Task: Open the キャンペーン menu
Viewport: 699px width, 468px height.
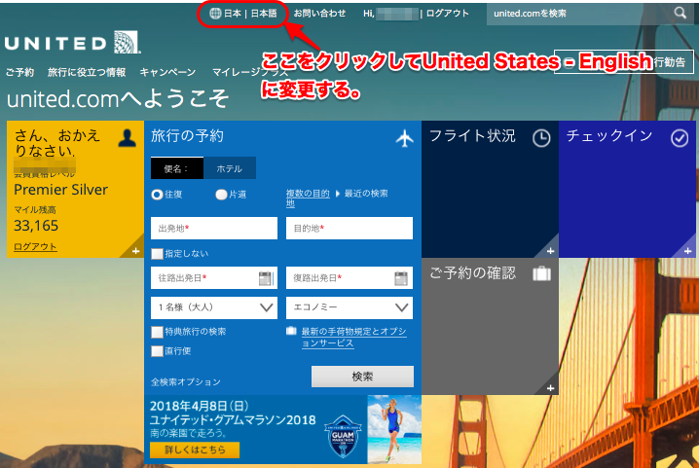Action: [167, 72]
